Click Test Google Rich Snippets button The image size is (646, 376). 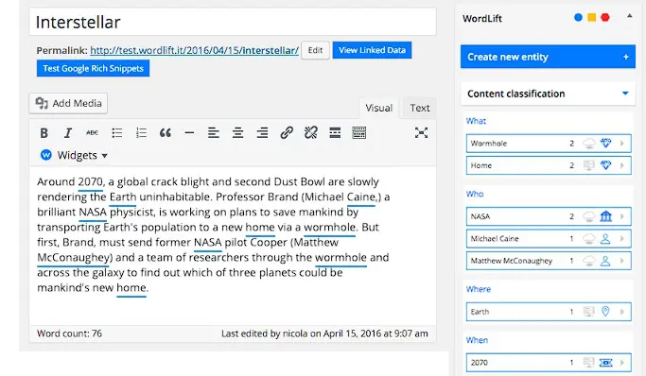click(x=93, y=68)
